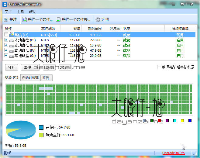Click the green legend swatch below cluster map
The image size is (200, 158).
pyautogui.click(x=152, y=121)
